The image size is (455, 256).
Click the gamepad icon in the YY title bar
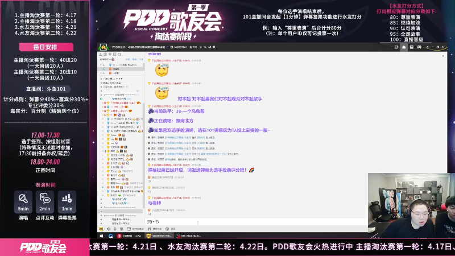[419, 47]
